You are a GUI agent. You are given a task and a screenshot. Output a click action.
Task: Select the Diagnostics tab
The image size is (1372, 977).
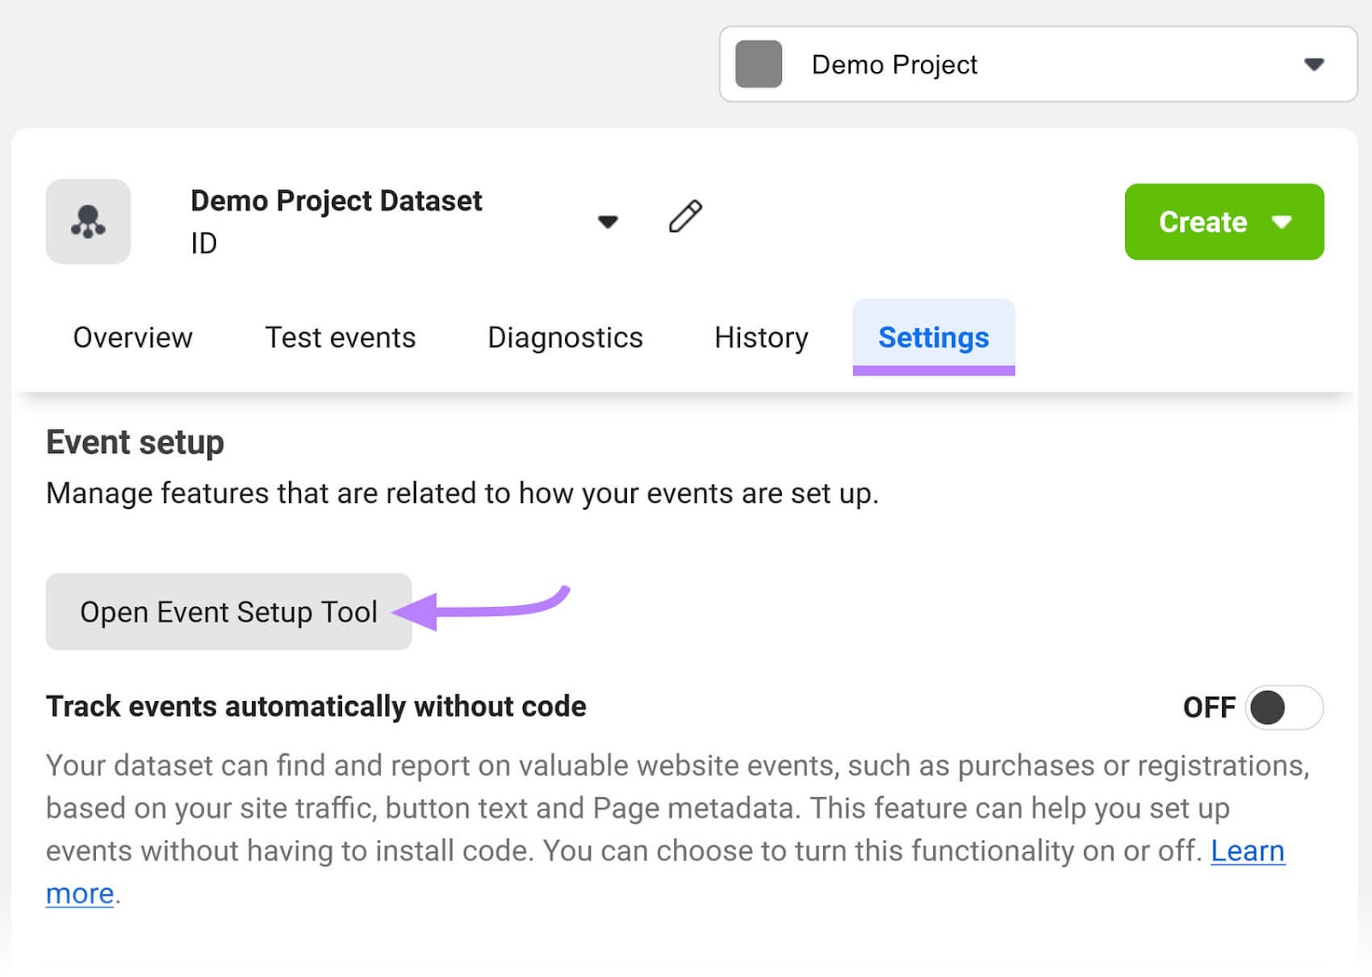click(x=565, y=338)
